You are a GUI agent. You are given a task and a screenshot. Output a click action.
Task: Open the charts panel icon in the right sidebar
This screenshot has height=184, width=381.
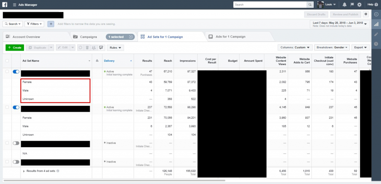[x=376, y=24]
